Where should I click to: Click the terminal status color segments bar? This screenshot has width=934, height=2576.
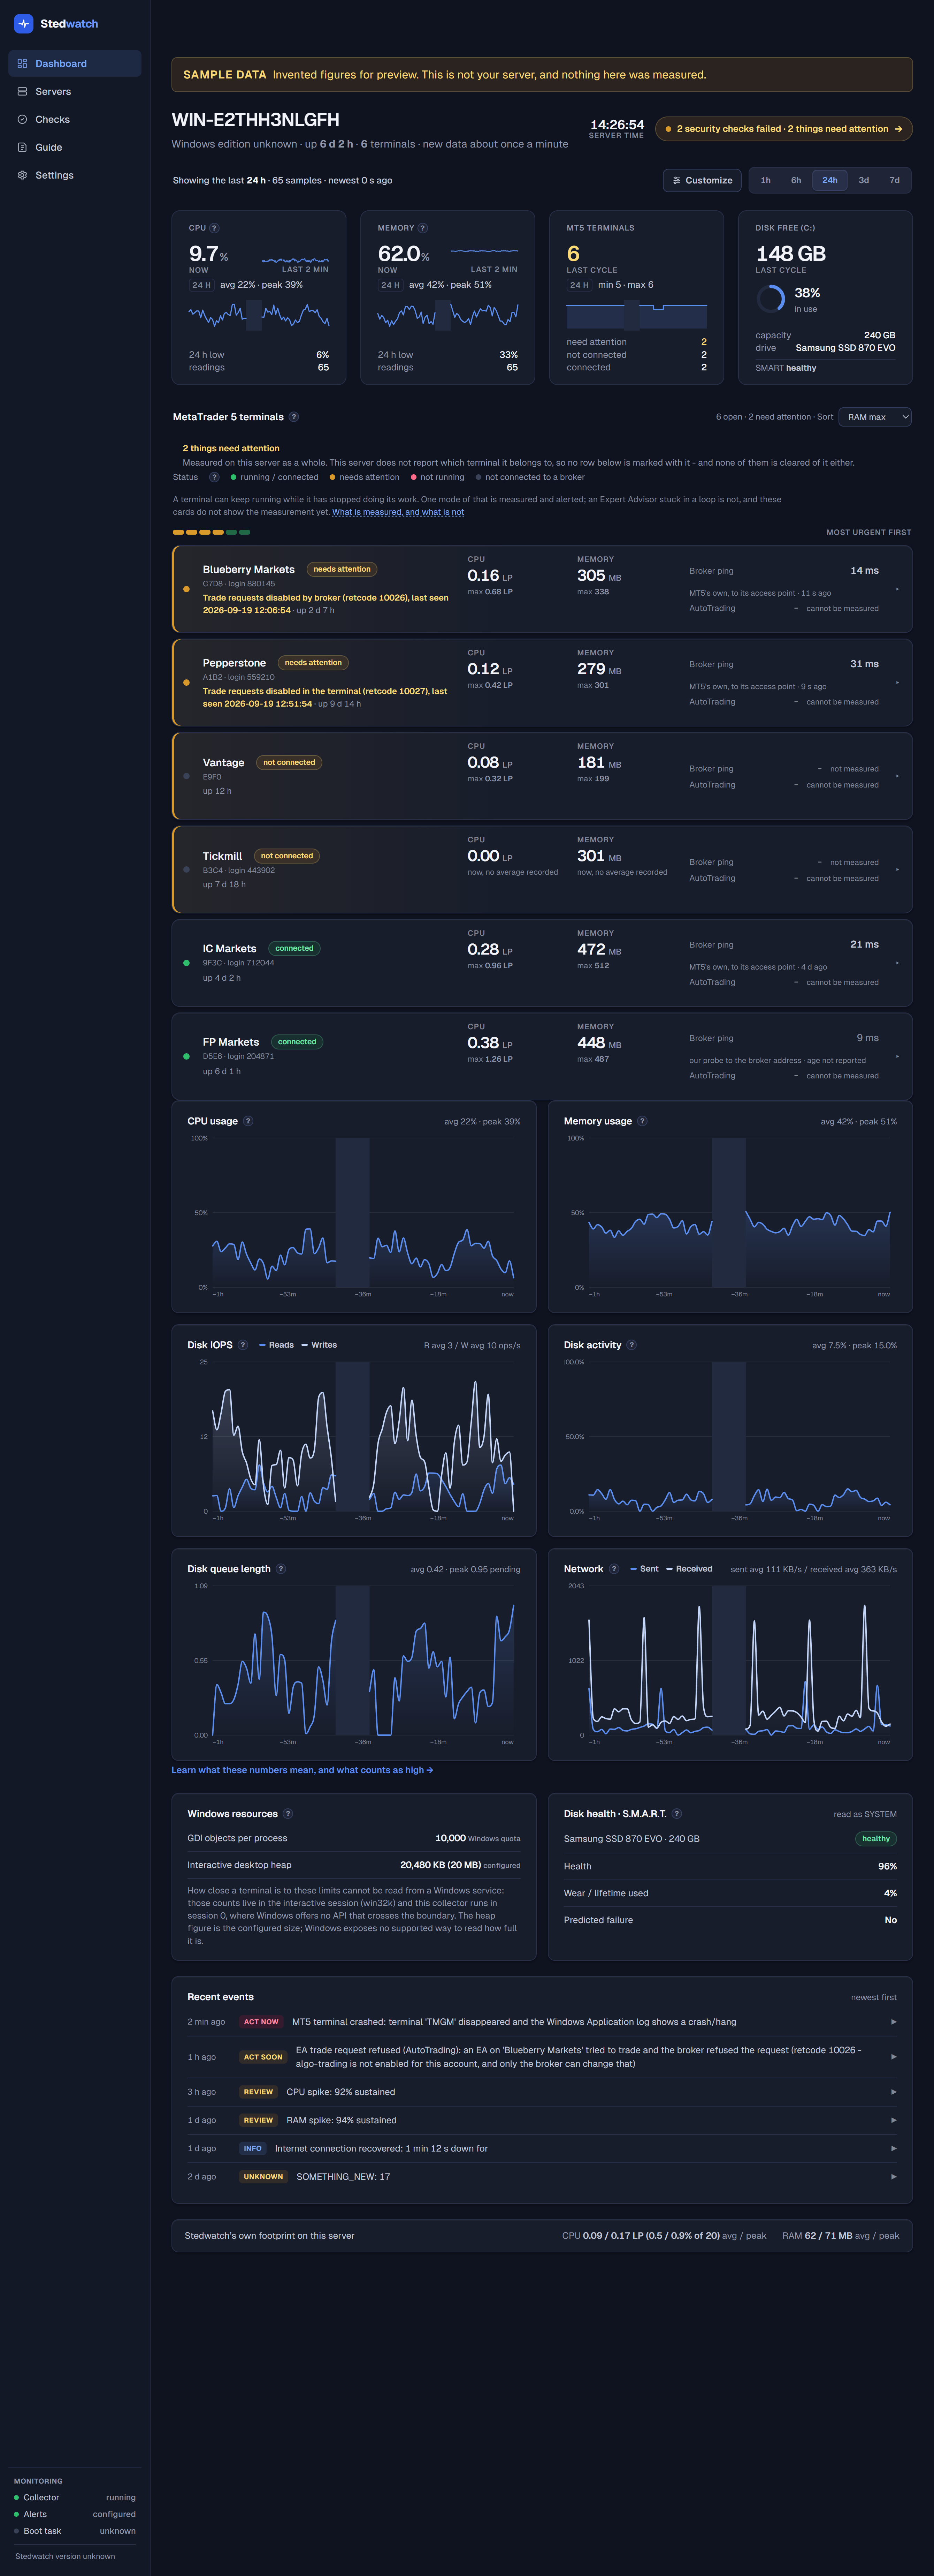(x=212, y=532)
